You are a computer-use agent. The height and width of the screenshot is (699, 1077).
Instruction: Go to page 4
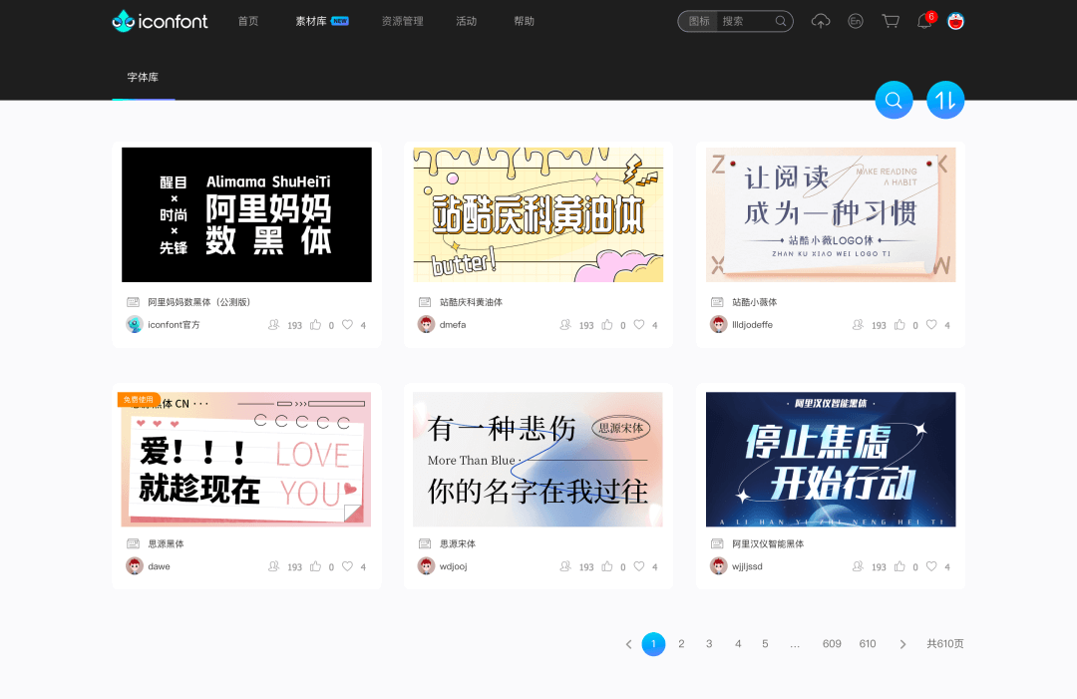pos(738,644)
